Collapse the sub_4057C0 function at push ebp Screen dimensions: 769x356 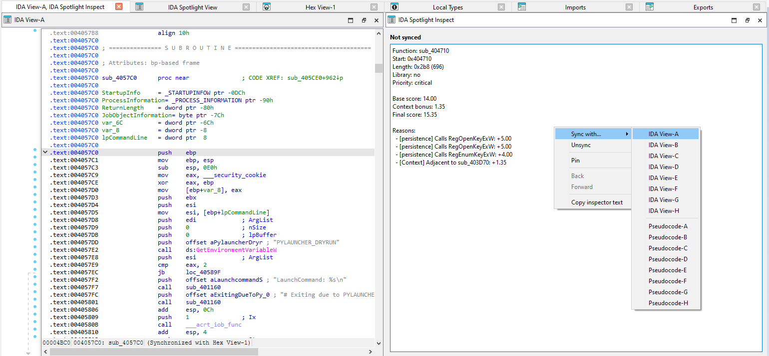[x=45, y=153]
